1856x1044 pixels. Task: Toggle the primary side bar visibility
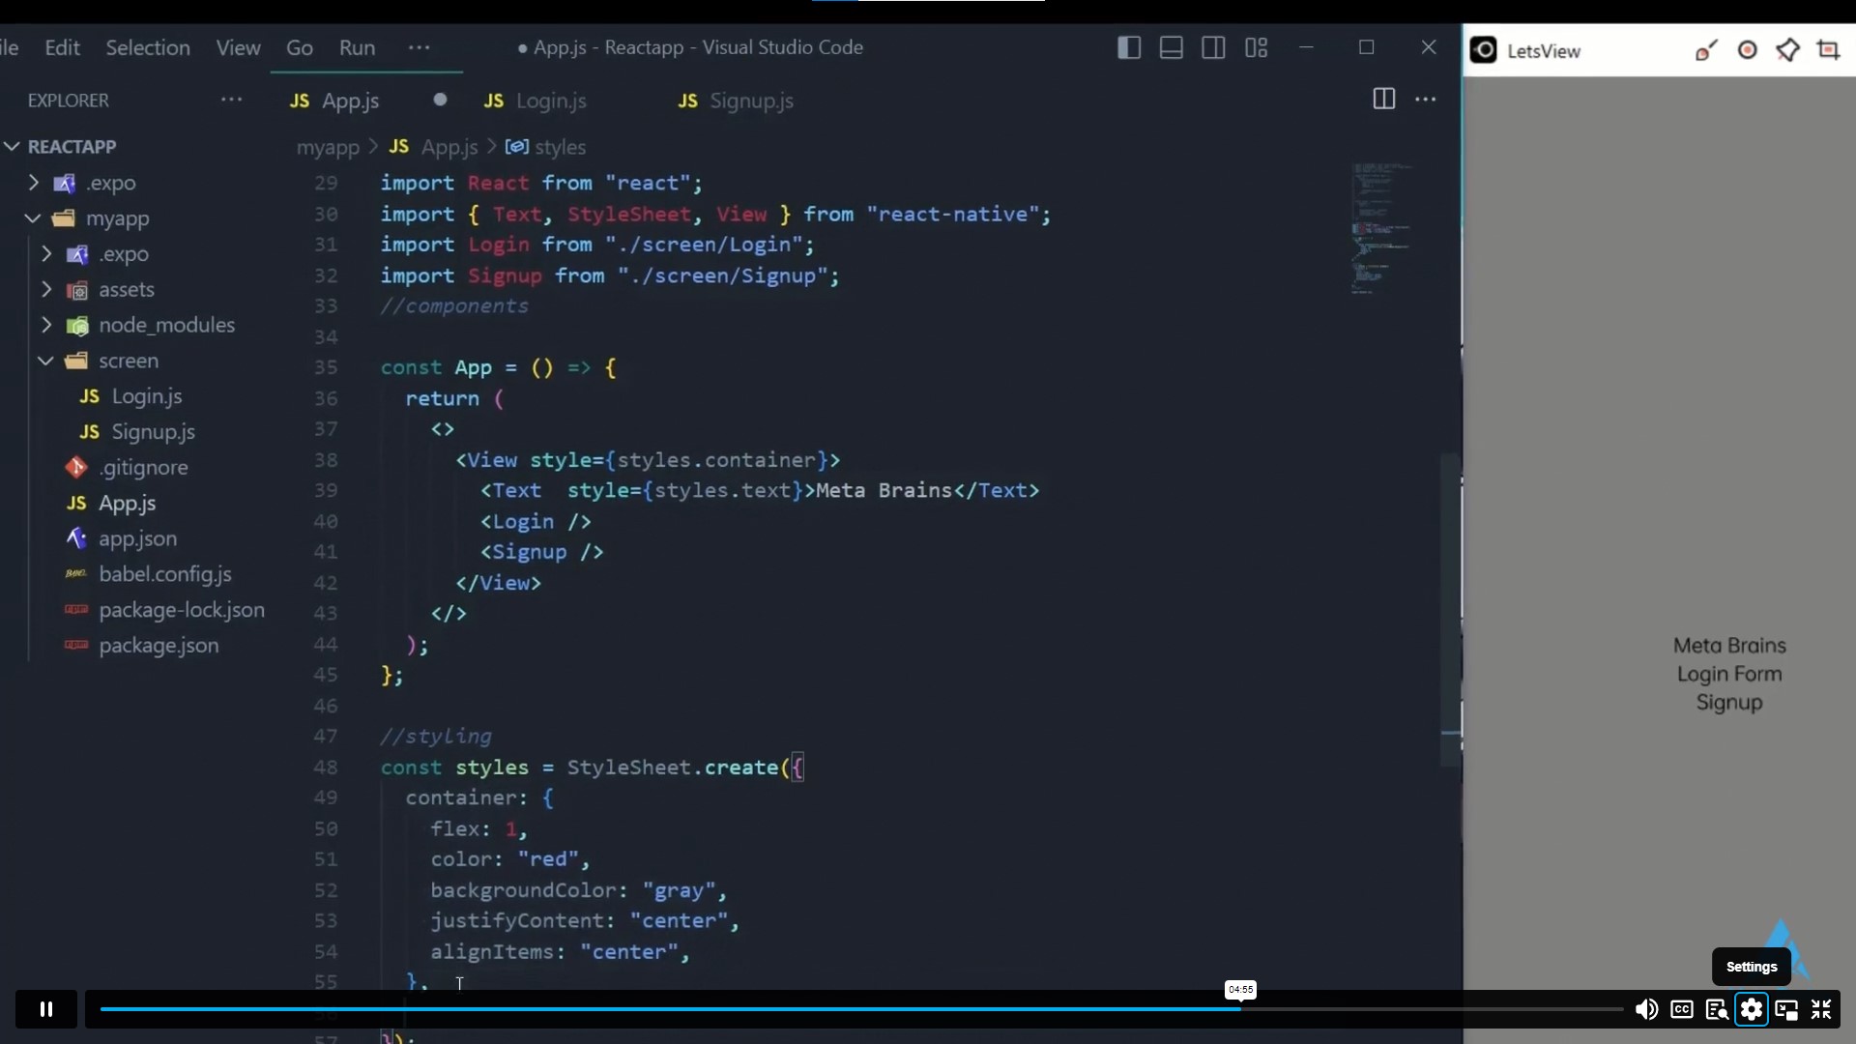coord(1128,46)
